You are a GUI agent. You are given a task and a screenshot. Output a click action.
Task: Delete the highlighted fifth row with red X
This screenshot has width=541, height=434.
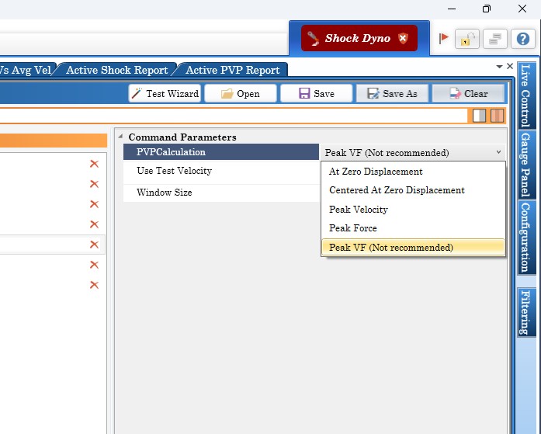click(x=94, y=245)
